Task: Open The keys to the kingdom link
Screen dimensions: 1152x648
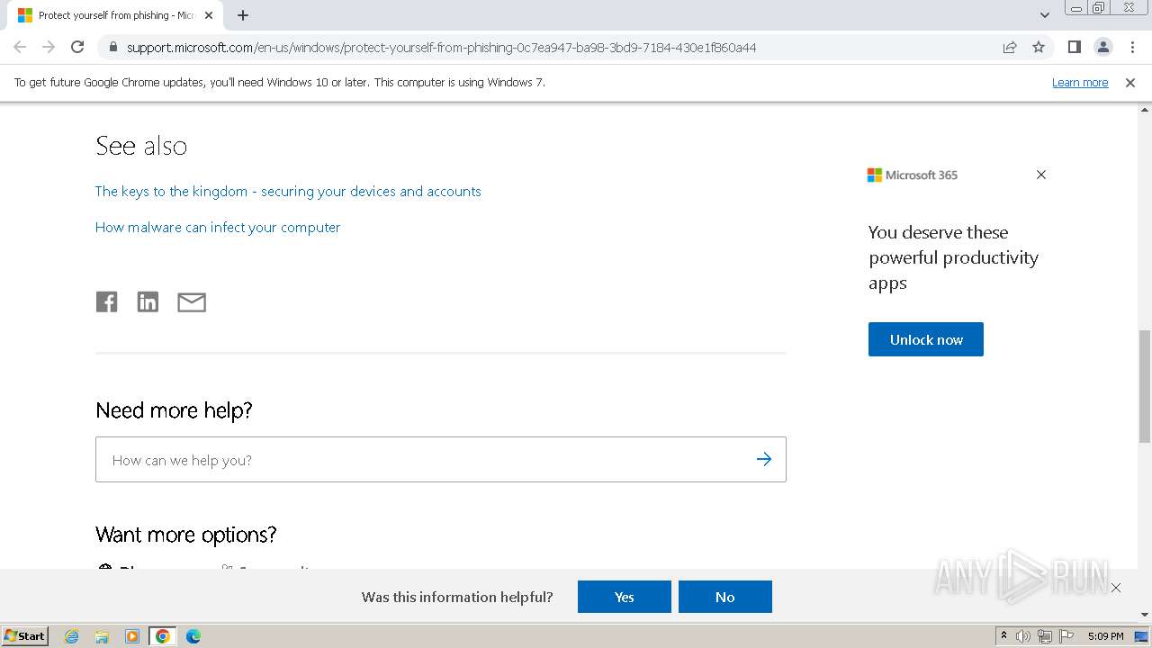Action: coord(288,191)
